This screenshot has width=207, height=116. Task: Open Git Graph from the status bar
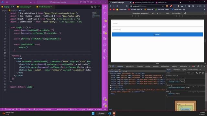point(48,110)
